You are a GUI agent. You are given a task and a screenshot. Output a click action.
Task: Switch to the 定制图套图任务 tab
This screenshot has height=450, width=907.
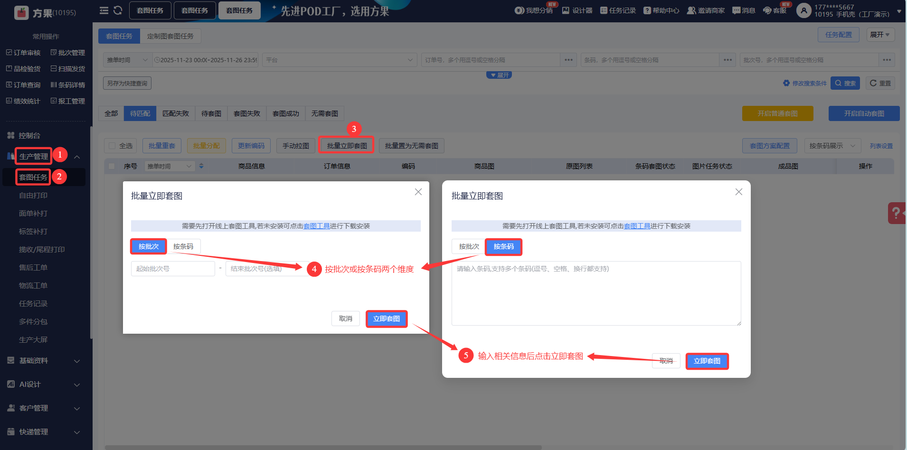[170, 36]
